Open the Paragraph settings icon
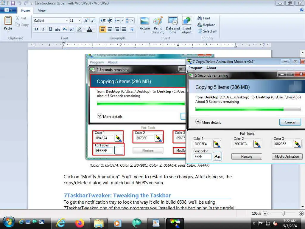This screenshot has width=305, height=229. [x=131, y=29]
